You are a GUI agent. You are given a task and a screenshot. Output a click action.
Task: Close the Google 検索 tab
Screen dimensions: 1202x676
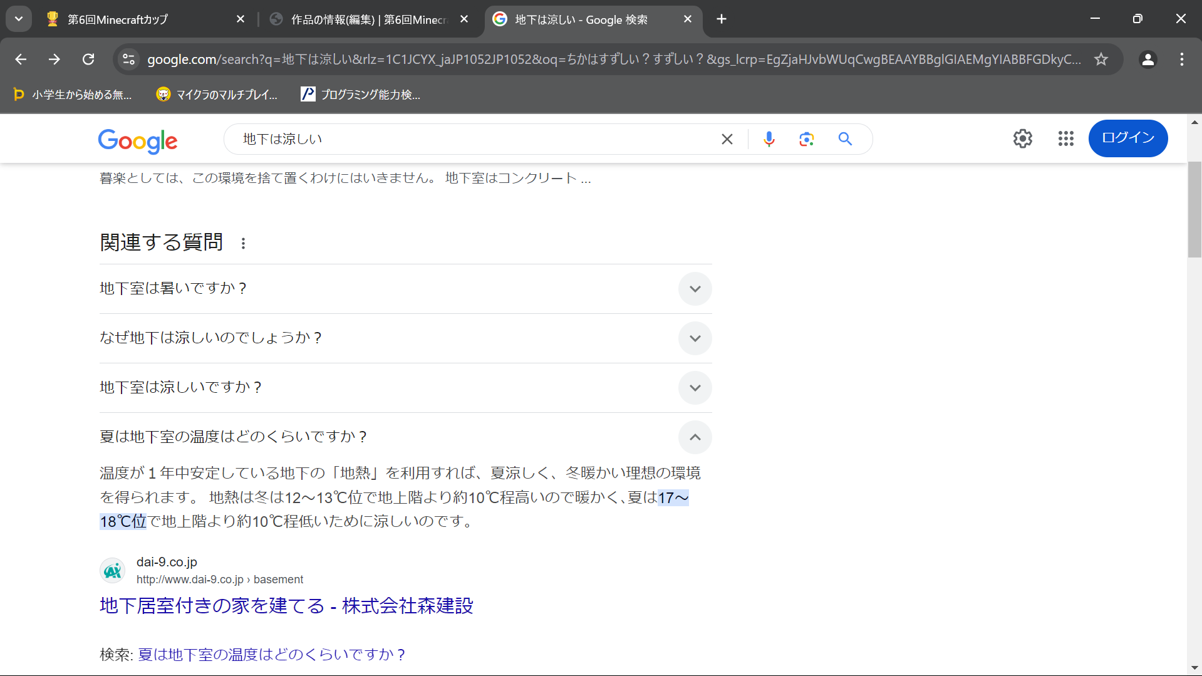click(x=688, y=19)
